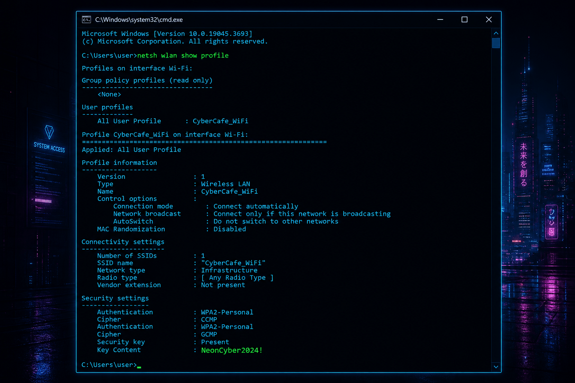The width and height of the screenshot is (575, 383).
Task: Click the 'MAC Randomization' label
Action: pos(131,229)
